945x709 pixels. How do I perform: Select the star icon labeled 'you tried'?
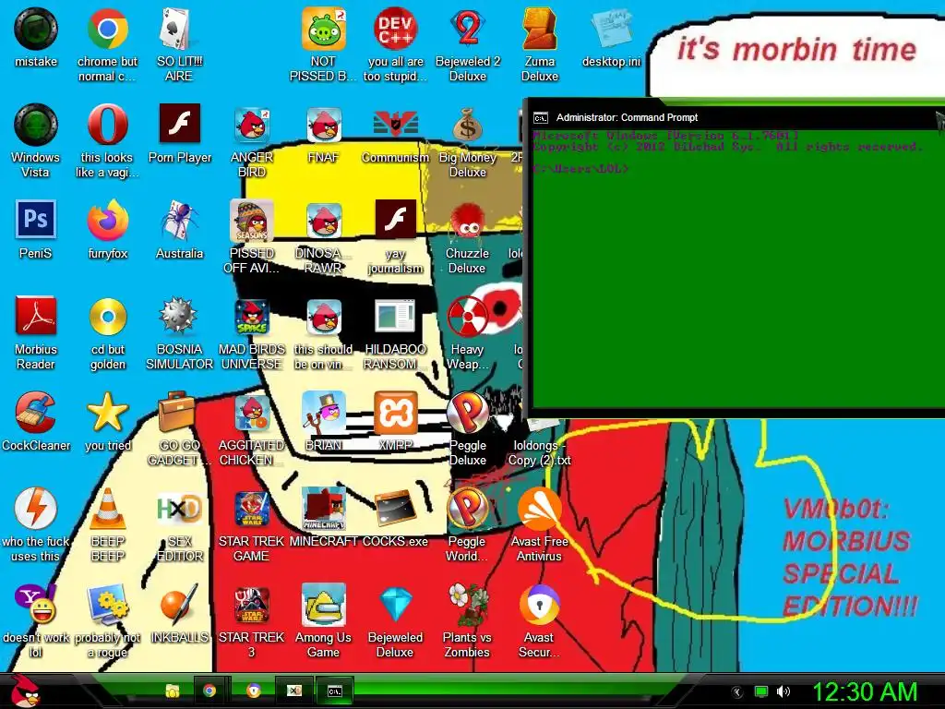pyautogui.click(x=107, y=413)
